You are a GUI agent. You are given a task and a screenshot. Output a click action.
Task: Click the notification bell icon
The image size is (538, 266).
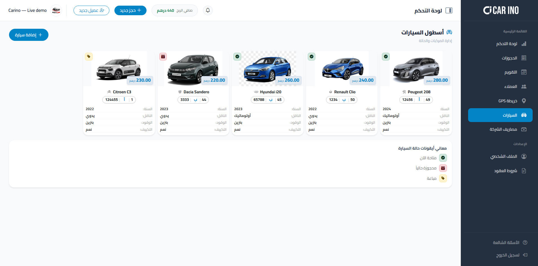coord(208,10)
